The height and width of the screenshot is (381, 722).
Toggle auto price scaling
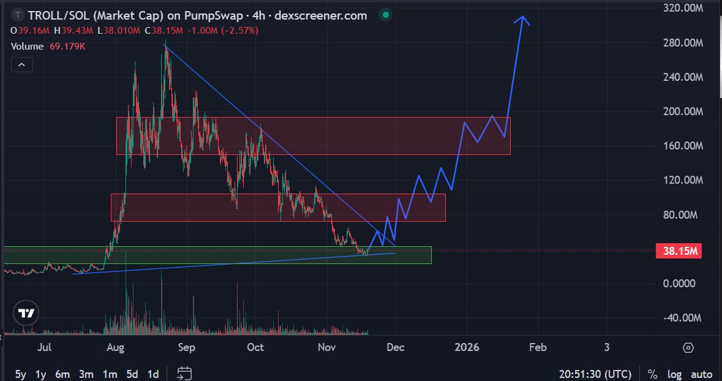coord(700,374)
